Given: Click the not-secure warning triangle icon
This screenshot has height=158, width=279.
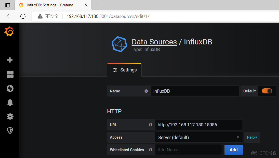Looking at the screenshot, I should tap(40, 16).
